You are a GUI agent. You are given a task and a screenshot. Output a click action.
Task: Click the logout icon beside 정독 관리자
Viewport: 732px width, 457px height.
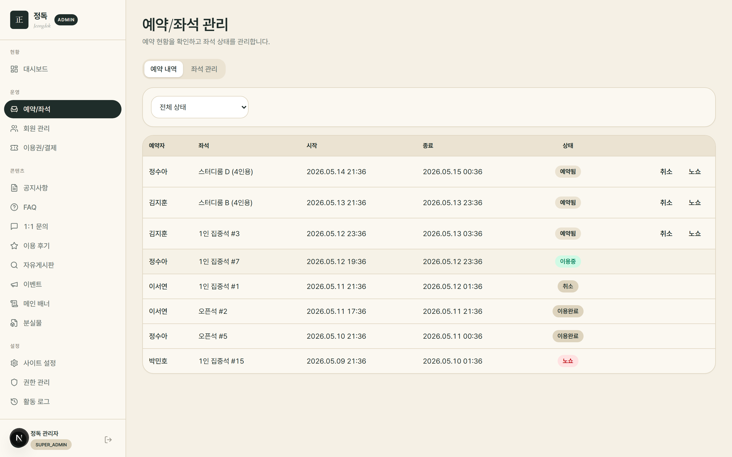(x=108, y=440)
